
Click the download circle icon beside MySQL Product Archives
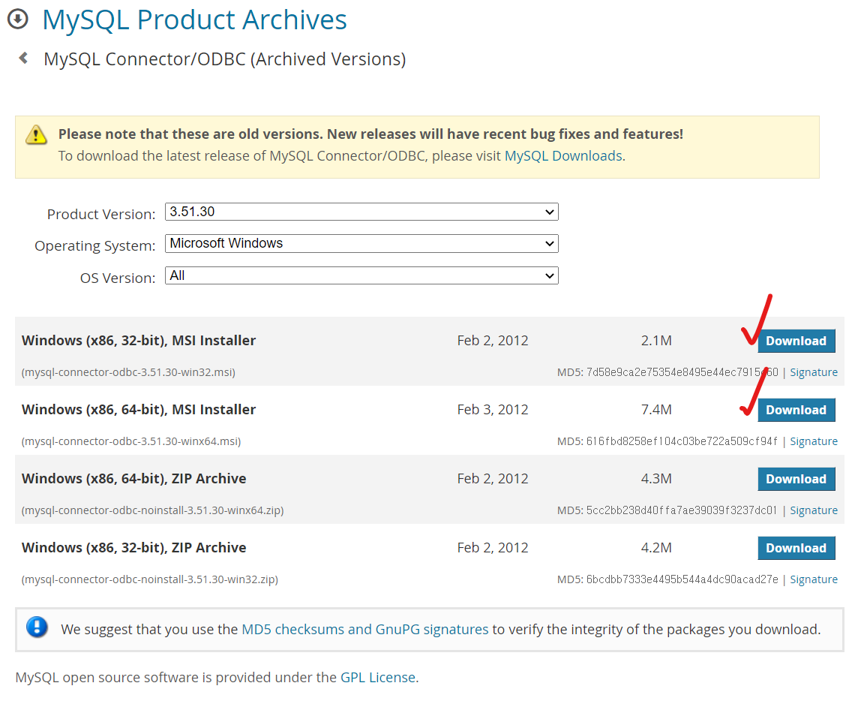click(x=18, y=19)
